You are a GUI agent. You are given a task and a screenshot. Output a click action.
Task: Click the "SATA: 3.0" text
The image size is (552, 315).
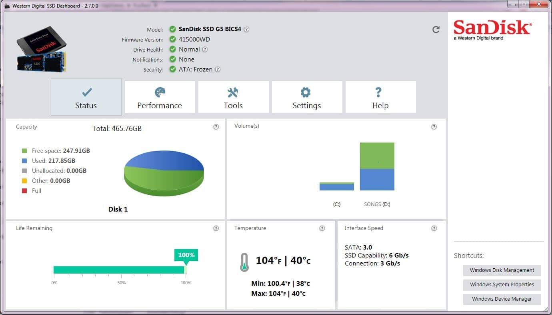(358, 248)
